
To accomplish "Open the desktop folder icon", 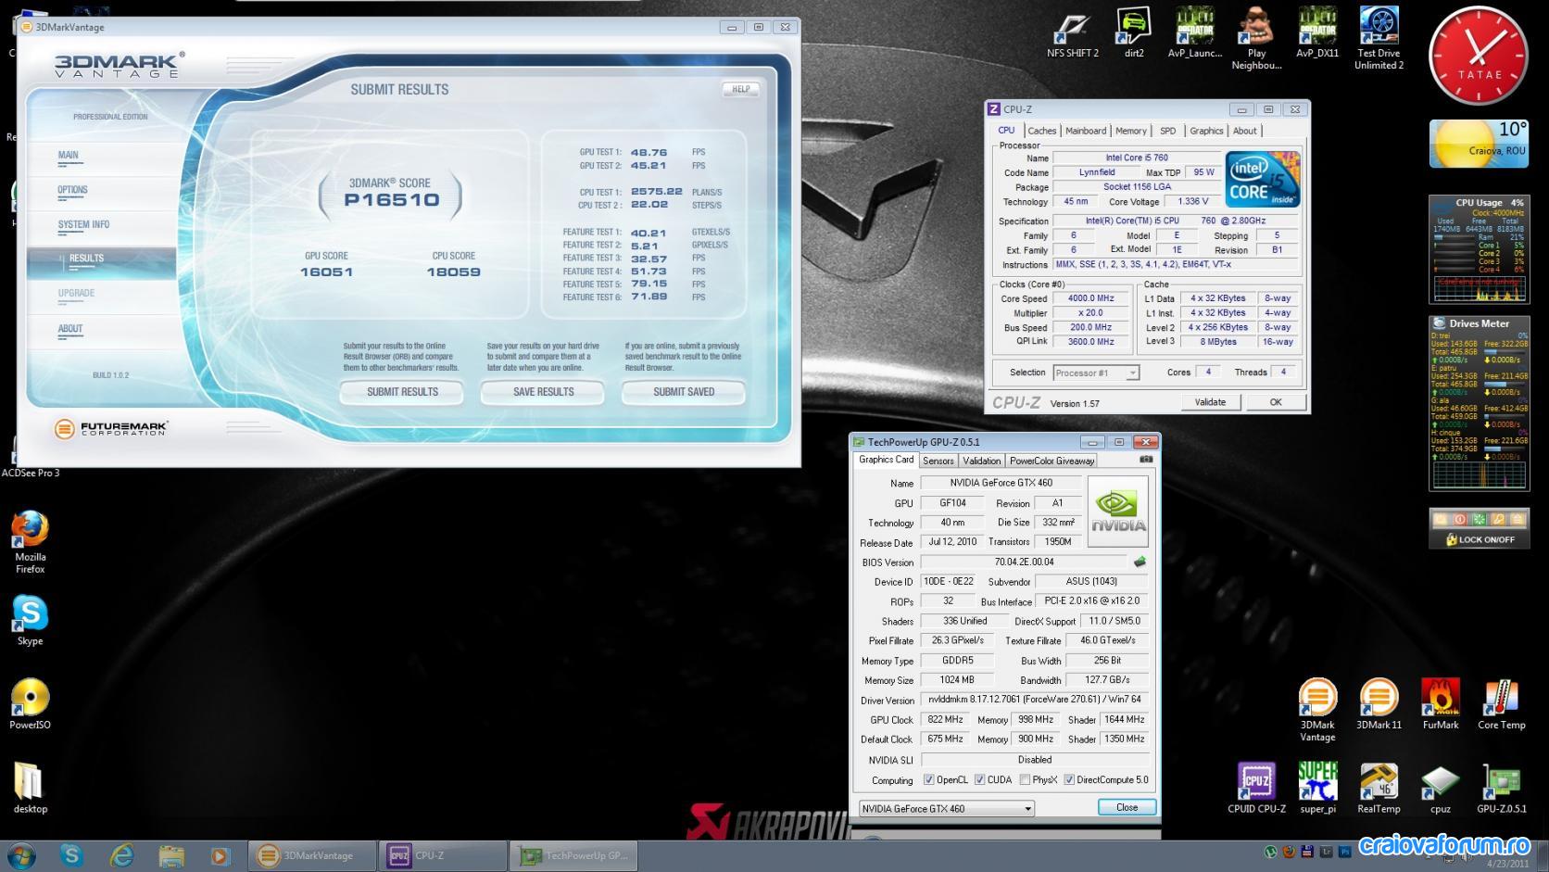I will (31, 788).
